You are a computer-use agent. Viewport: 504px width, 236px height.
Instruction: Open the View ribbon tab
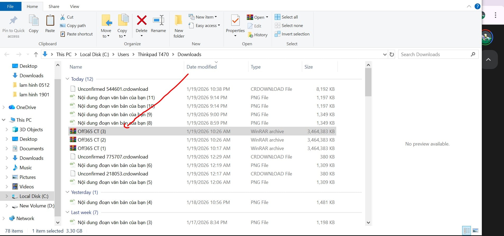[x=74, y=6]
